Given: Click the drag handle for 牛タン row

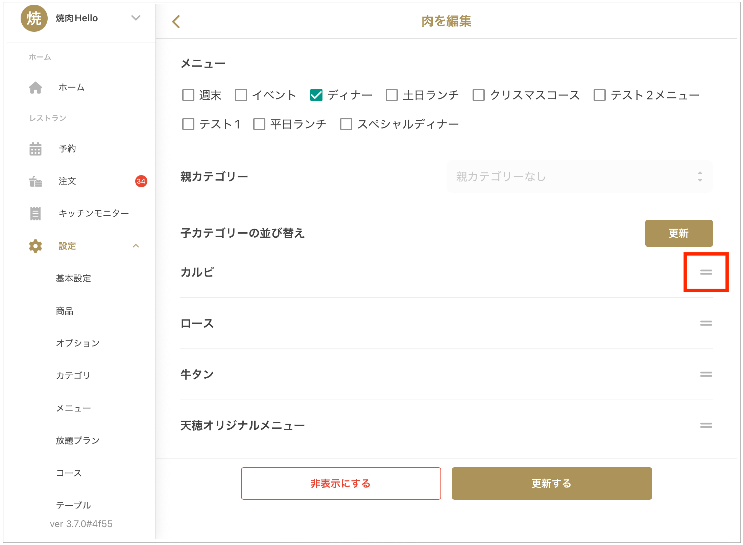Looking at the screenshot, I should click(x=705, y=374).
